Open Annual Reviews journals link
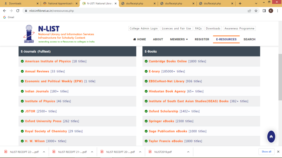This screenshot has height=158, width=282. click(37, 71)
